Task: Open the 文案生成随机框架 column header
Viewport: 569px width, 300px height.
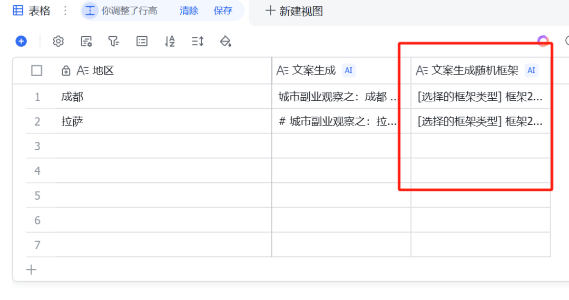Action: [x=475, y=70]
